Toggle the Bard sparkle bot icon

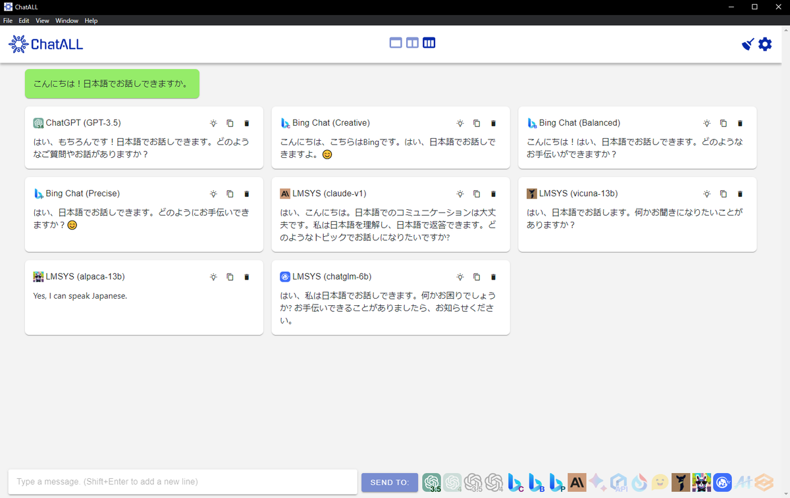click(x=598, y=482)
